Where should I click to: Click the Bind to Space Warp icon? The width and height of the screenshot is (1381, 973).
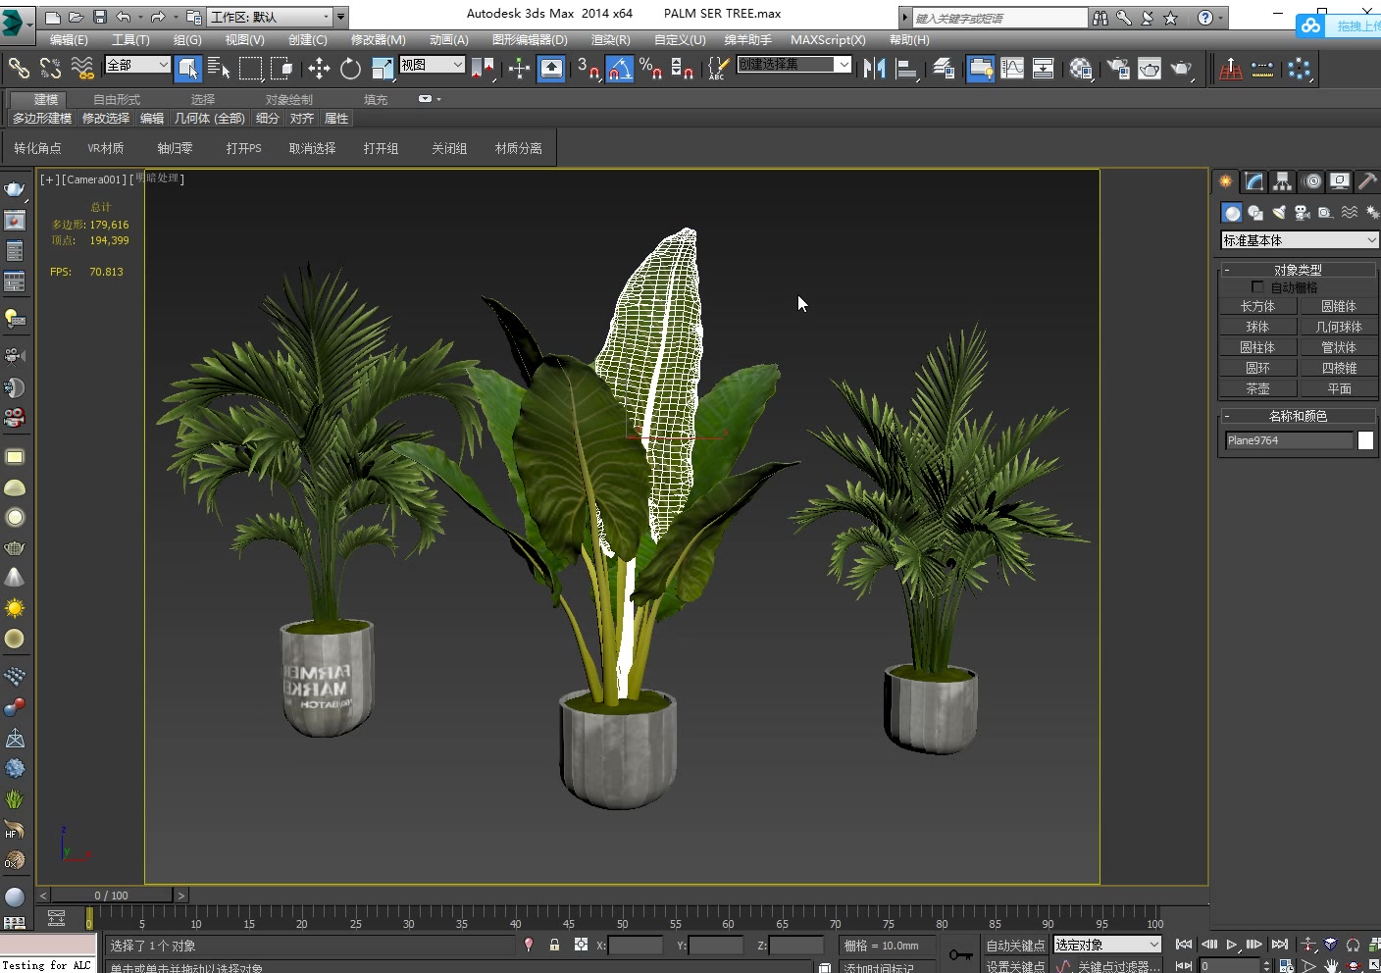[83, 68]
